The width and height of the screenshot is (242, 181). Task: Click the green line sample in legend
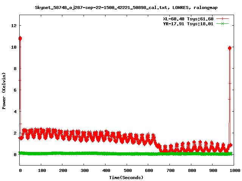(x=222, y=23)
